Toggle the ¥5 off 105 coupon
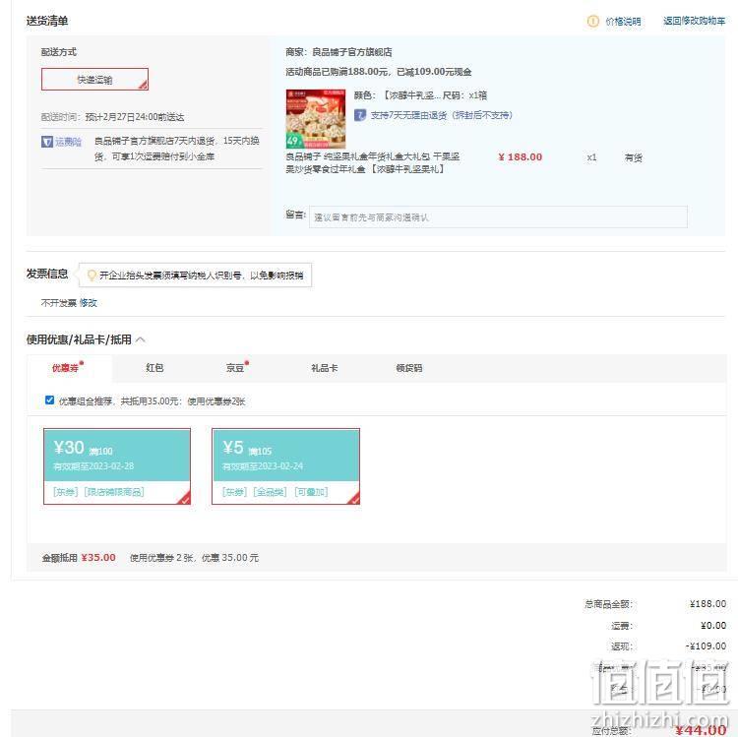This screenshot has width=738, height=737. point(285,466)
